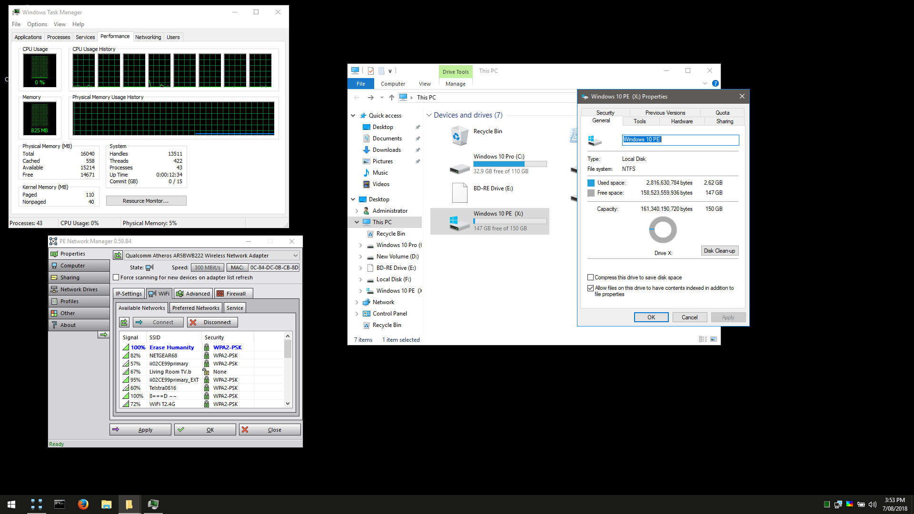Click the Properties quick access toolbar icon
Image resolution: width=914 pixels, height=514 pixels.
pos(371,71)
